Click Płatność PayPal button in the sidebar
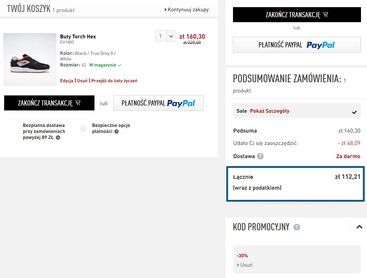The width and height of the screenshot is (367, 278). [297, 45]
